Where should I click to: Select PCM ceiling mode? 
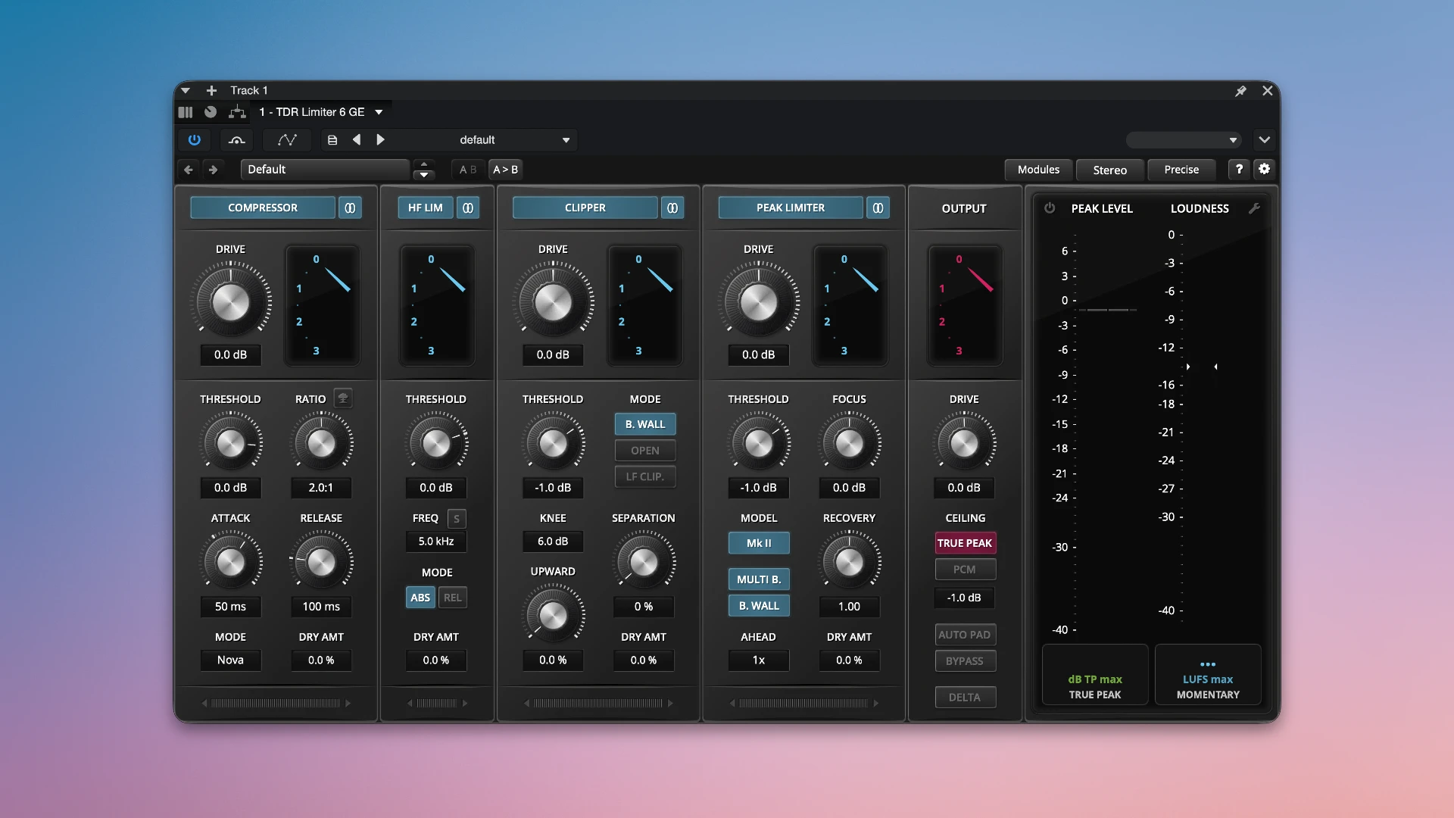[x=965, y=570]
